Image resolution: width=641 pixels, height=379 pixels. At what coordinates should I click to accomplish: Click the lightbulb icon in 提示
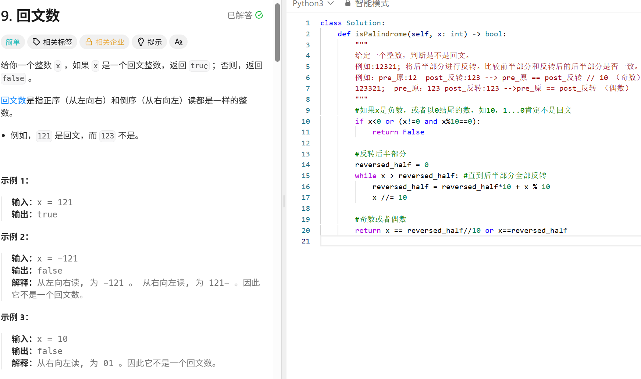coord(140,42)
